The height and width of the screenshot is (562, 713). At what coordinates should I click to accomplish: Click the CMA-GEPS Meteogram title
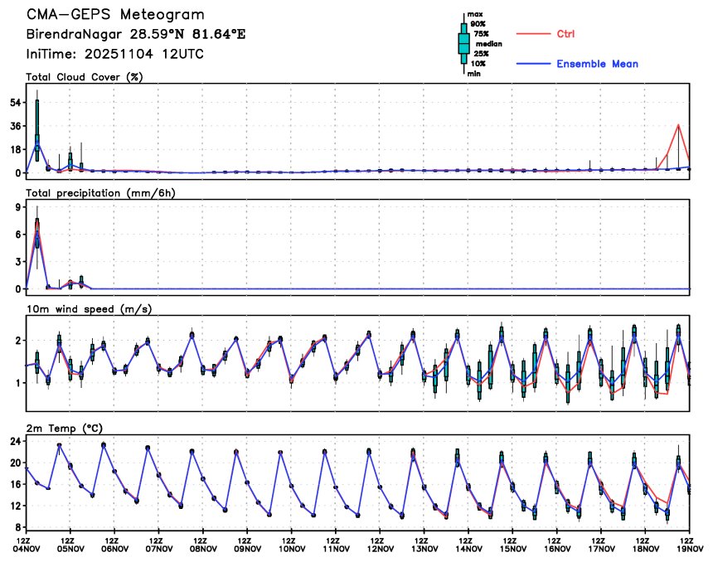point(115,15)
